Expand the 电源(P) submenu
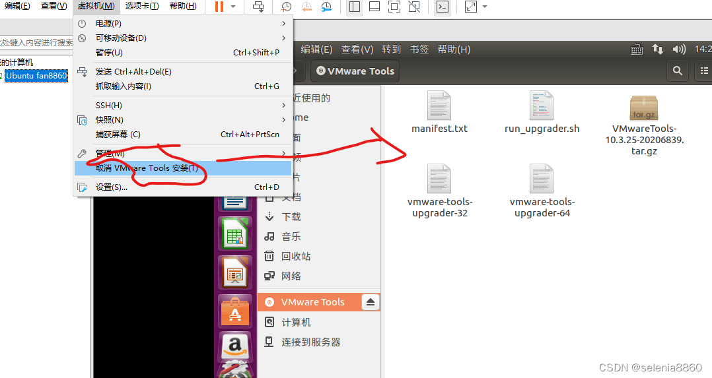The height and width of the screenshot is (378, 712). tap(183, 24)
